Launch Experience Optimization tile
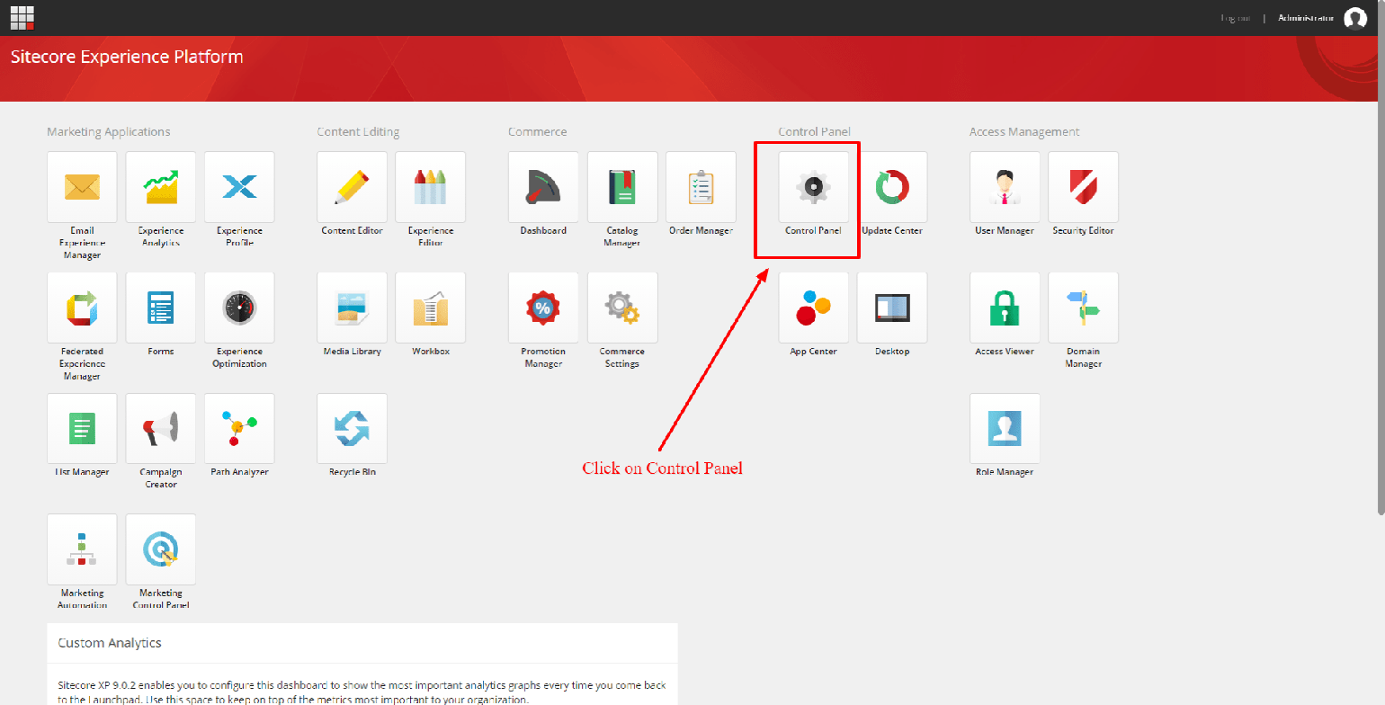 pyautogui.click(x=239, y=308)
